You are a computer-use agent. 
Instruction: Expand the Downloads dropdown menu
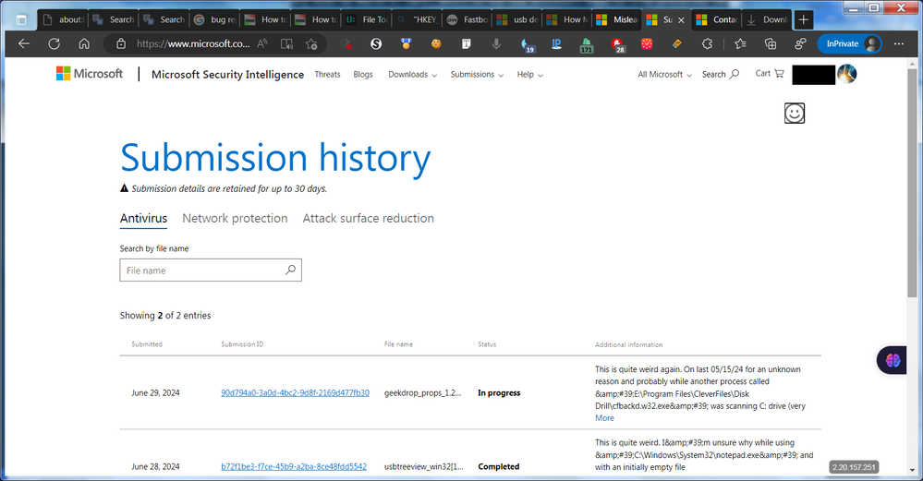coord(412,75)
